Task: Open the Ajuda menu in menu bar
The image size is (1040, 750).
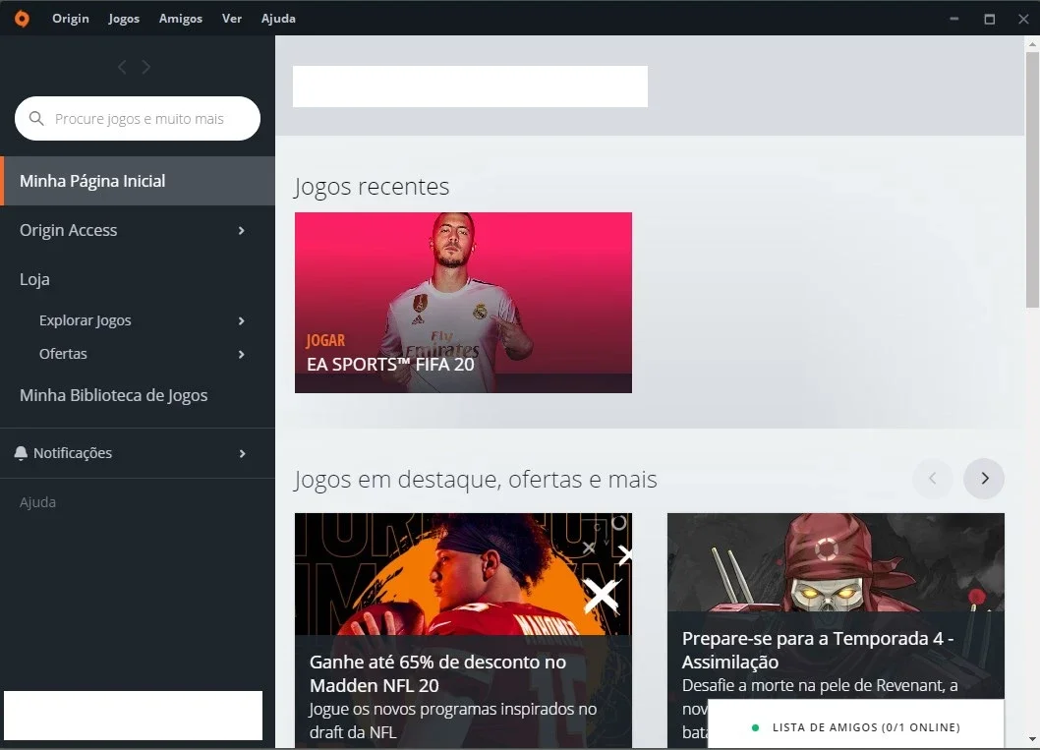Action: pyautogui.click(x=278, y=19)
